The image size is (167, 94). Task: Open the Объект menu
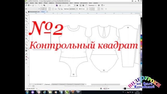46,3
